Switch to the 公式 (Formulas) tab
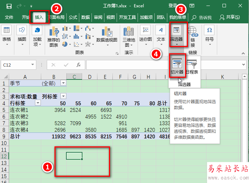The height and width of the screenshot is (183, 249). click(x=73, y=17)
